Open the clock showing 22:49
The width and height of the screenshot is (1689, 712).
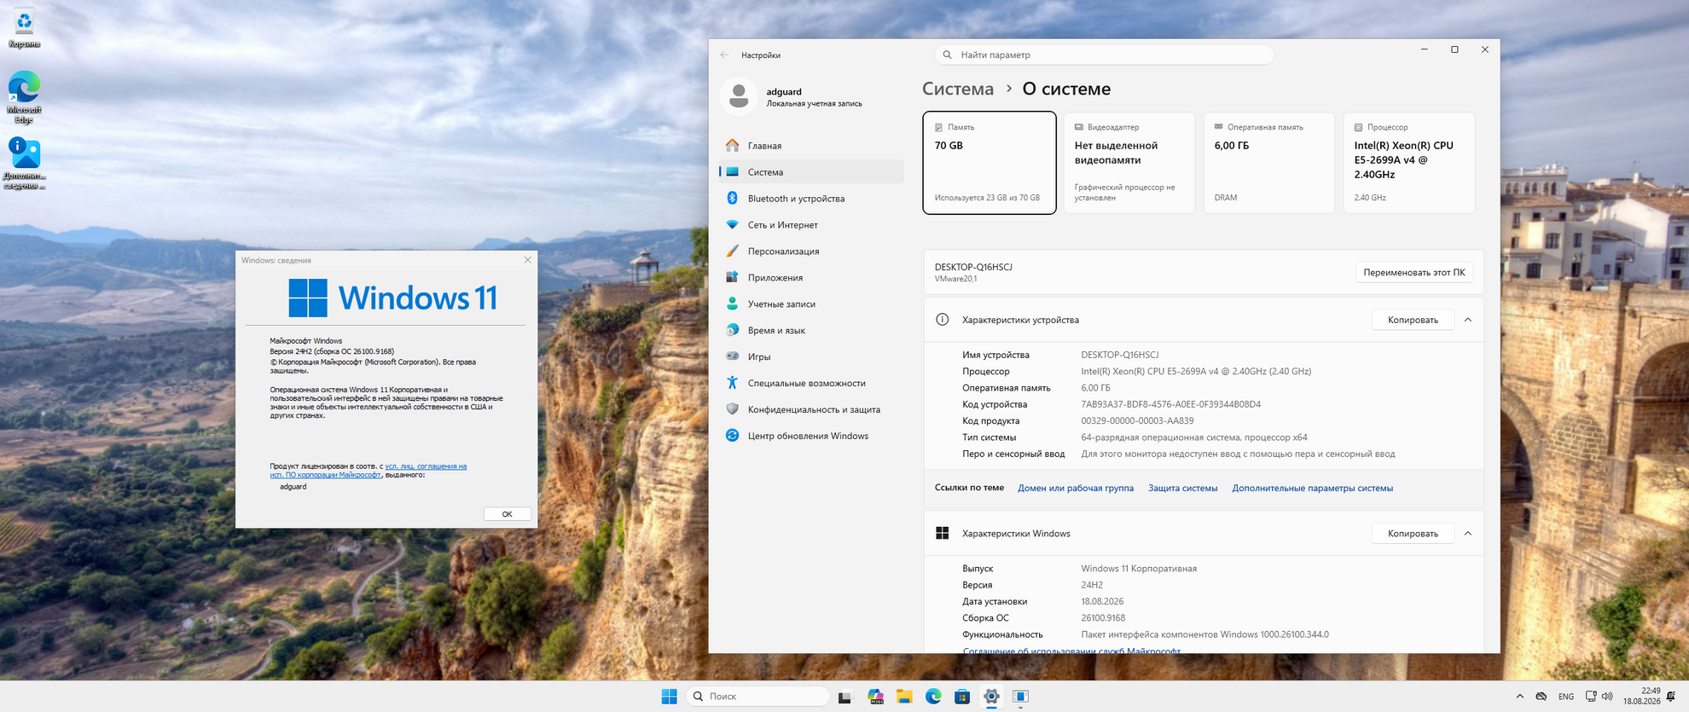(x=1642, y=697)
